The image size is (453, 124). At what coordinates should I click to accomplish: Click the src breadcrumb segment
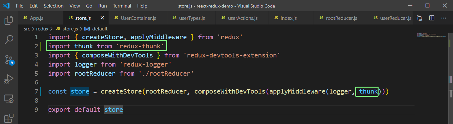27,29
